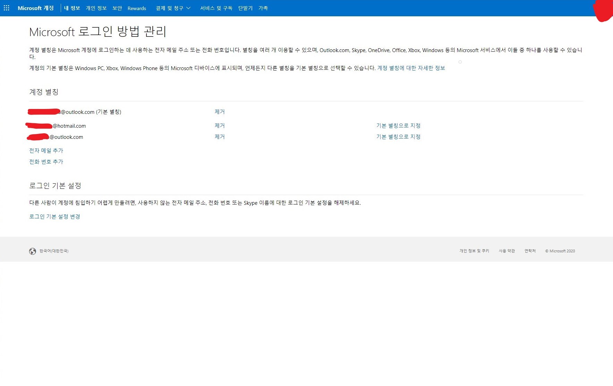Image resolution: width=613 pixels, height=386 pixels.
Task: Remove the primary outlook.com alias (기본 별칭)
Action: [x=220, y=112]
